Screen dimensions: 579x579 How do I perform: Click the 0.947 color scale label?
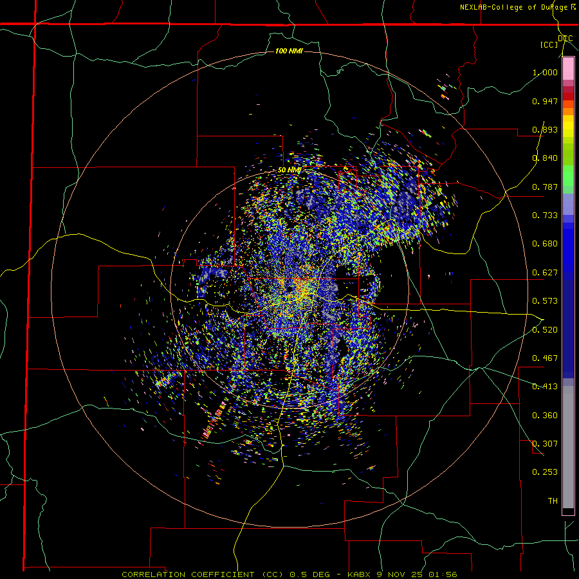point(545,101)
